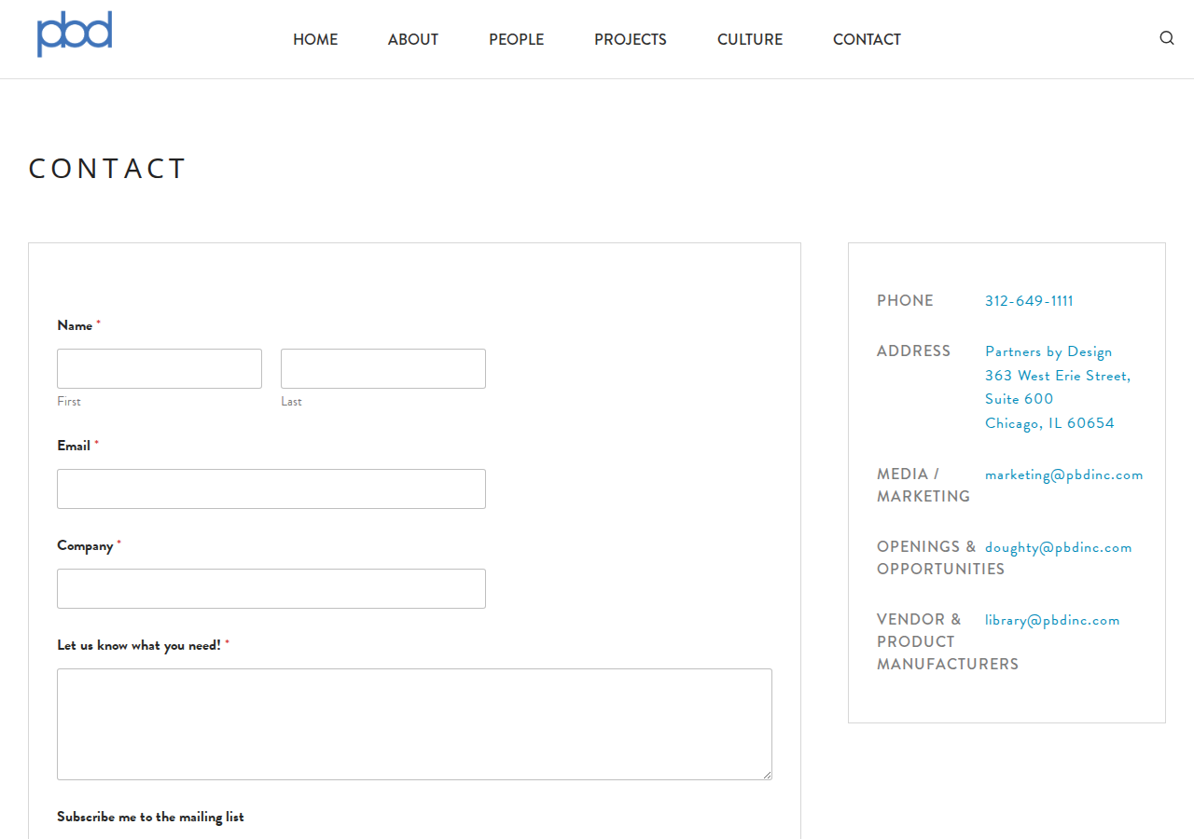Focus the Last name input field
Screen dimensions: 1194x839
pos(383,368)
